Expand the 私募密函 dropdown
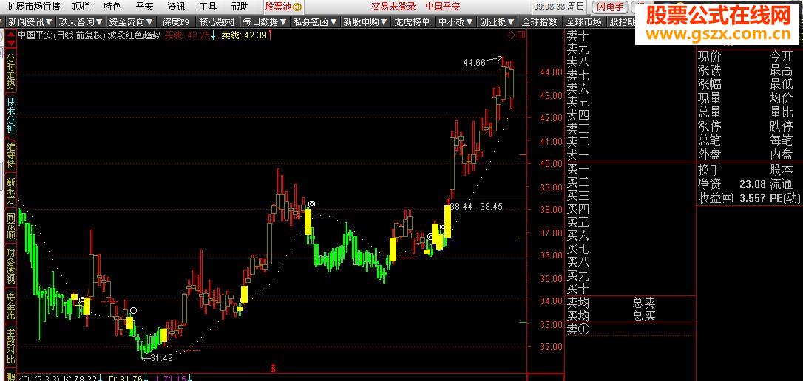The height and width of the screenshot is (381, 803). 314,22
